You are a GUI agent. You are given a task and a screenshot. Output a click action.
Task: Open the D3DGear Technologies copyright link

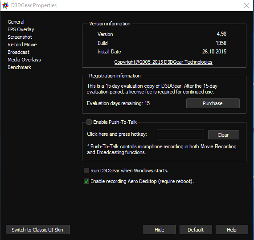pyautogui.click(x=163, y=62)
